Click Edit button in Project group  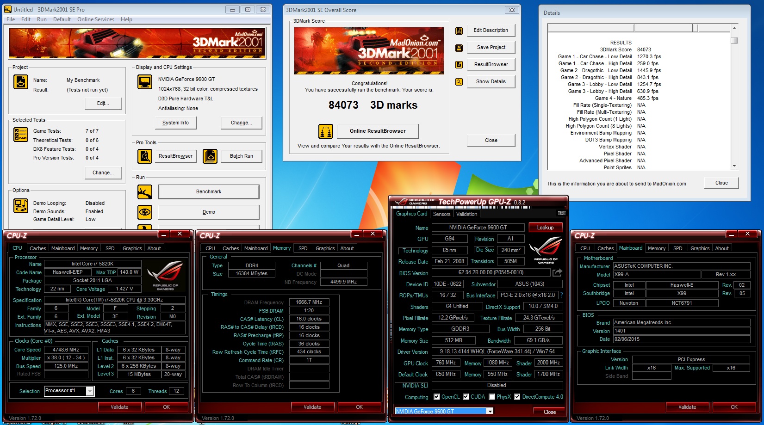coord(103,103)
